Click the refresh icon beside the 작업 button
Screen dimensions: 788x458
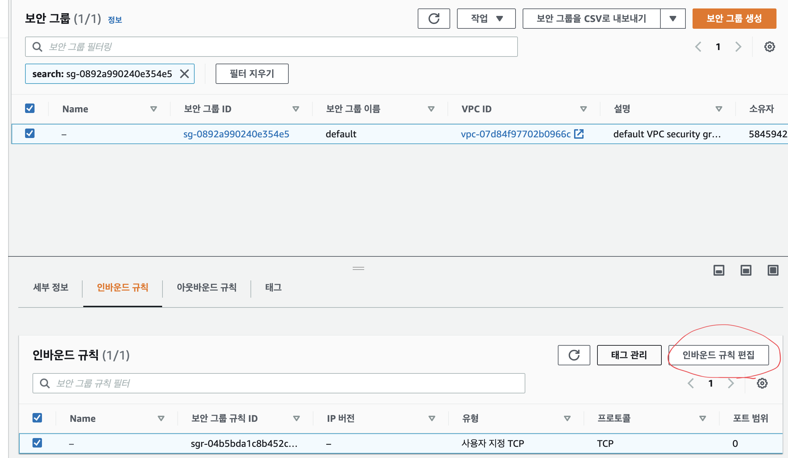434,19
